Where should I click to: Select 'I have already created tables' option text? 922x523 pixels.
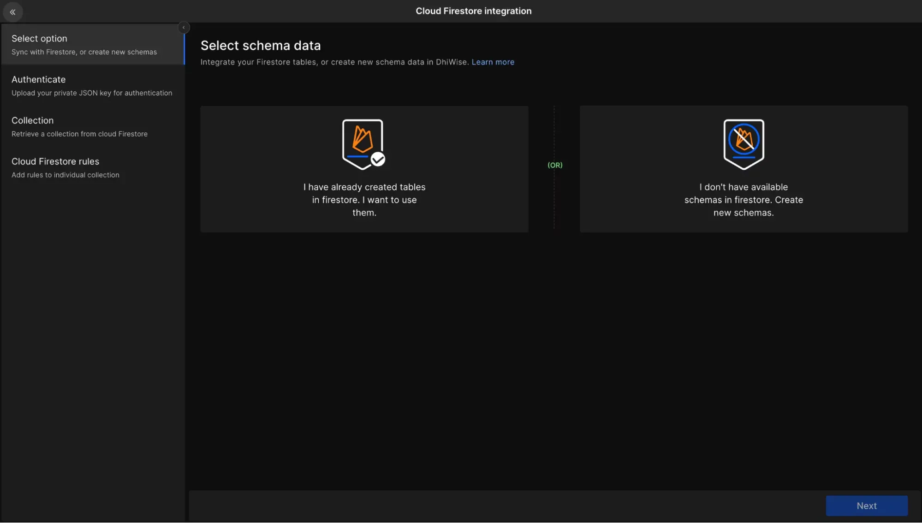click(364, 200)
